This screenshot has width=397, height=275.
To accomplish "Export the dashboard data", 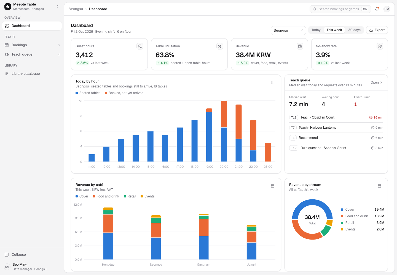I will [377, 30].
